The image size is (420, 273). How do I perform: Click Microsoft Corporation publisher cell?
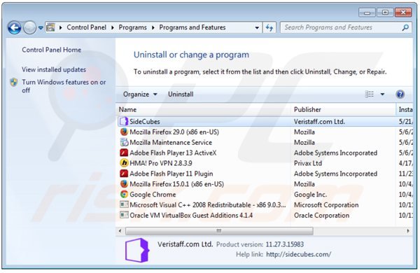326,205
